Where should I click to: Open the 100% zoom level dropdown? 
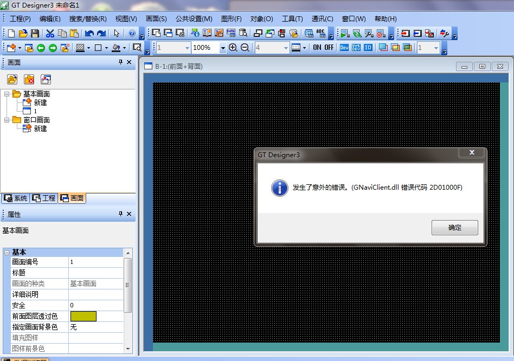click(223, 48)
